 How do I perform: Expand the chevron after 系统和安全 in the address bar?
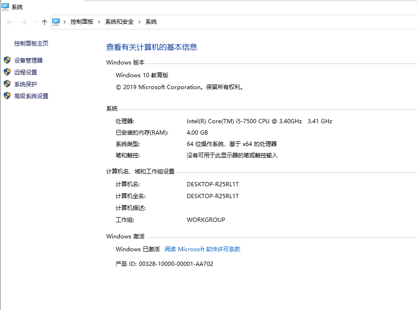click(139, 22)
